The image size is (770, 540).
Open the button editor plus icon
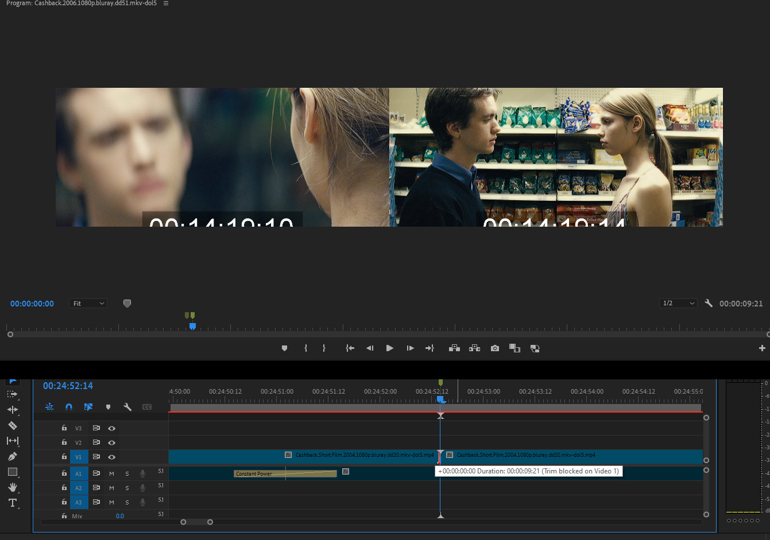[762, 348]
